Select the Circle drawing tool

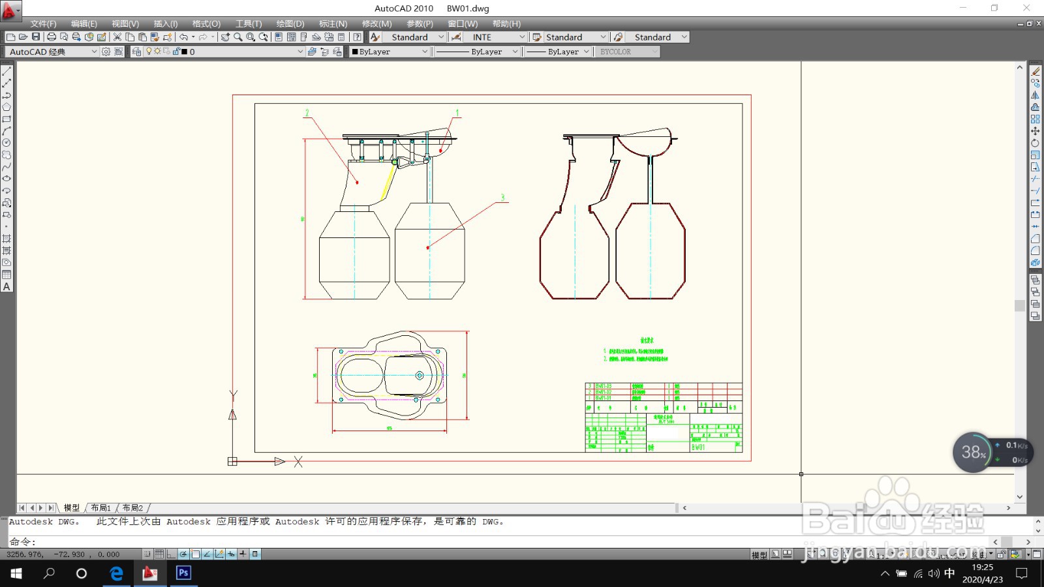point(7,143)
